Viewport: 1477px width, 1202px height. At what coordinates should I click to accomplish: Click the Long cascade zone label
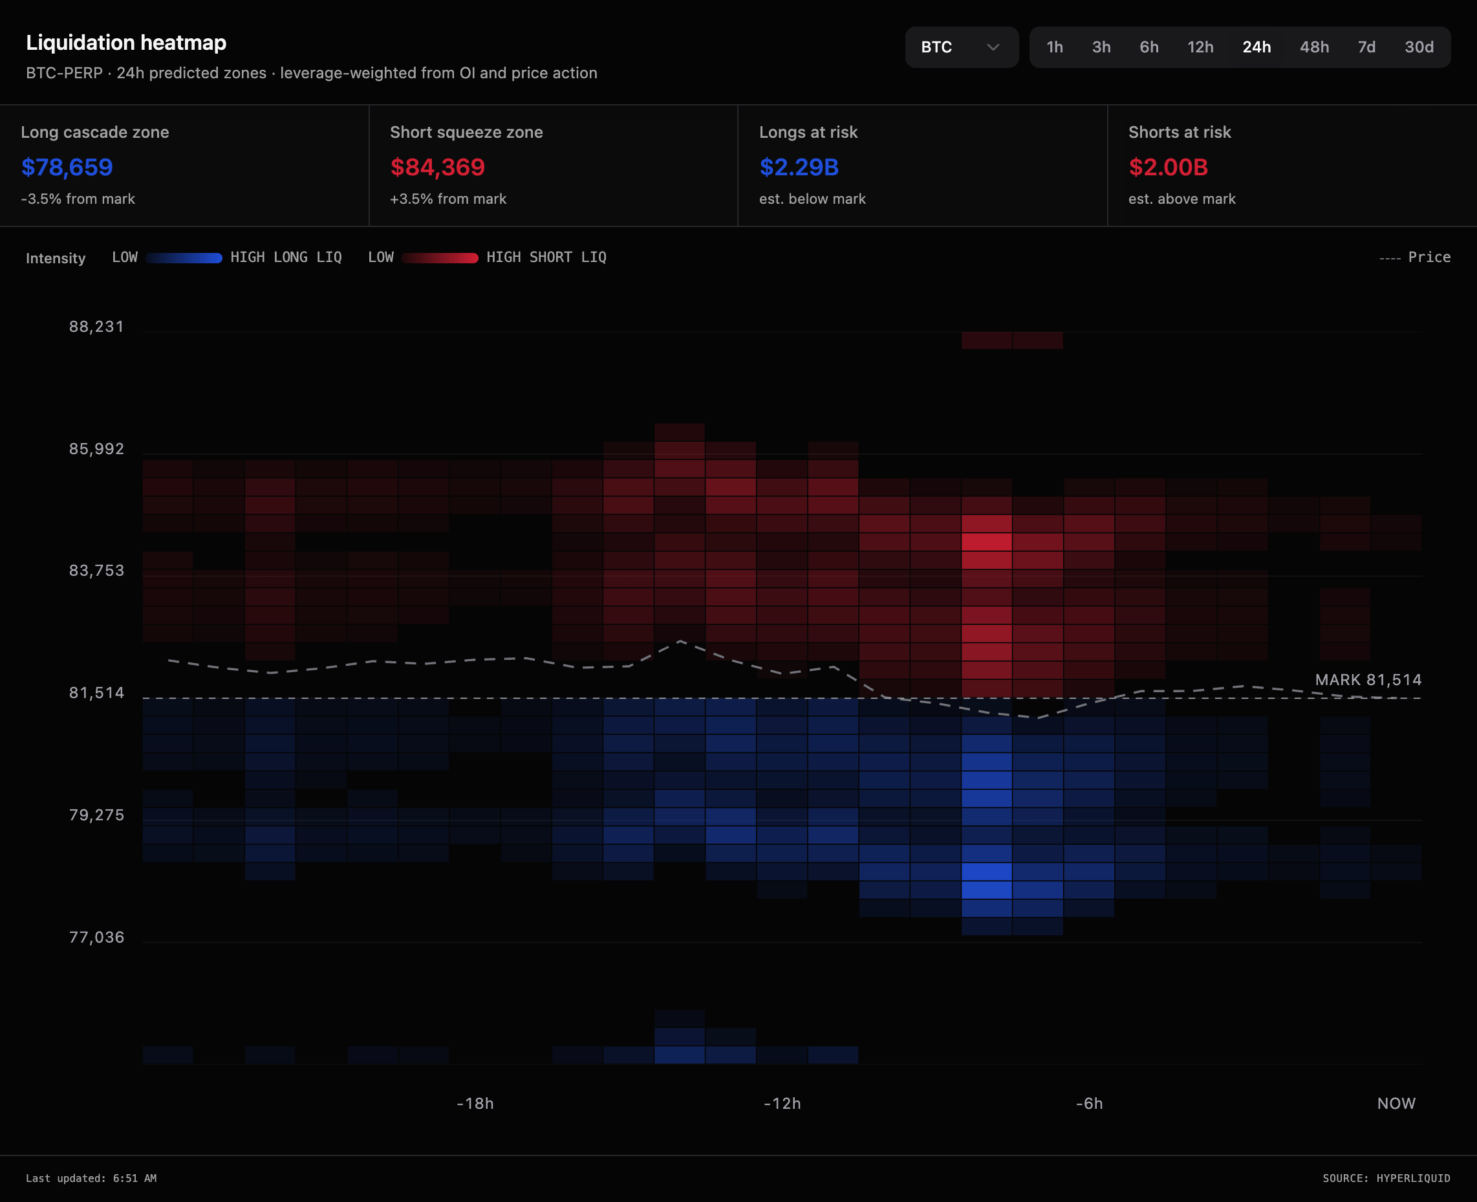[x=95, y=132]
